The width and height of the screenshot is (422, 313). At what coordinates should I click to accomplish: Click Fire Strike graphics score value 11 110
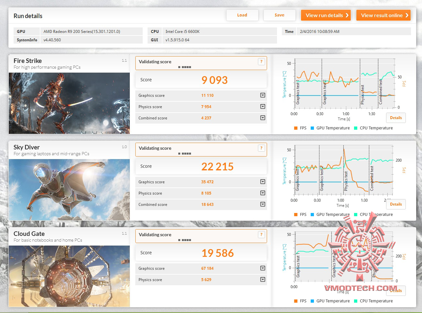tap(207, 96)
